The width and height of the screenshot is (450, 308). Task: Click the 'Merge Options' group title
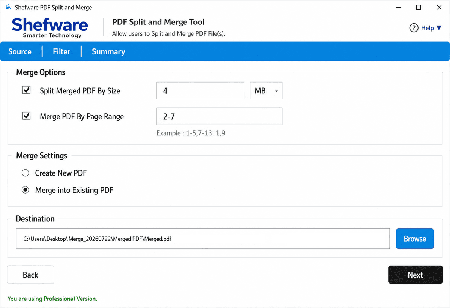tap(41, 72)
